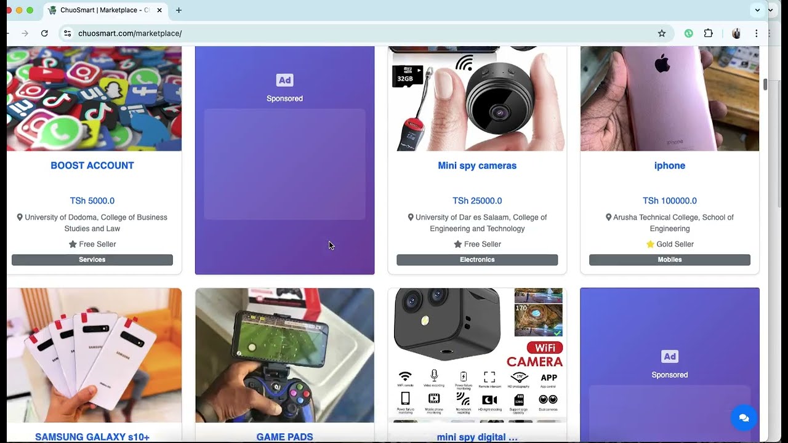Click the mini spy camera product image

click(x=477, y=98)
